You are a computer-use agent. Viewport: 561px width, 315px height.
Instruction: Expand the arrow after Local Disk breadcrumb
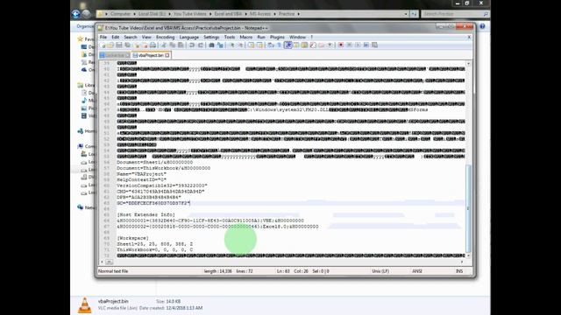(x=169, y=14)
